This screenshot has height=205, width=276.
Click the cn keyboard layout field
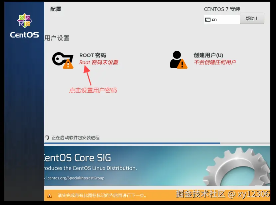tap(222, 20)
